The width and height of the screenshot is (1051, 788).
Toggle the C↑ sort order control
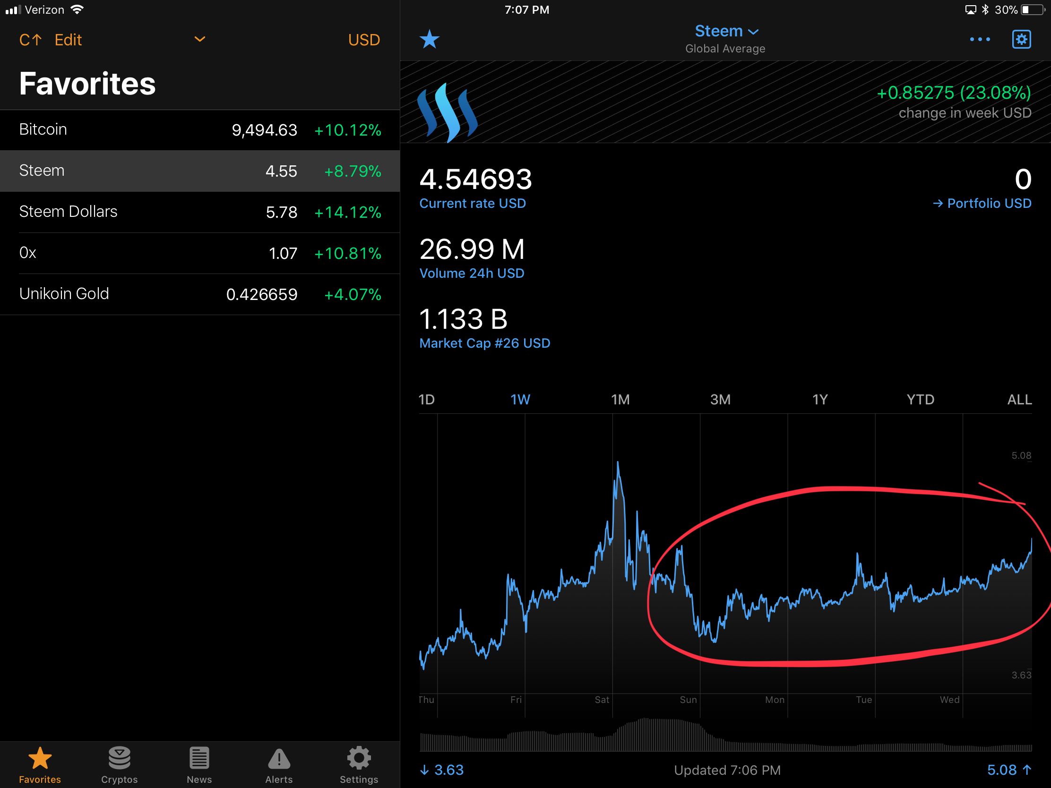[30, 40]
